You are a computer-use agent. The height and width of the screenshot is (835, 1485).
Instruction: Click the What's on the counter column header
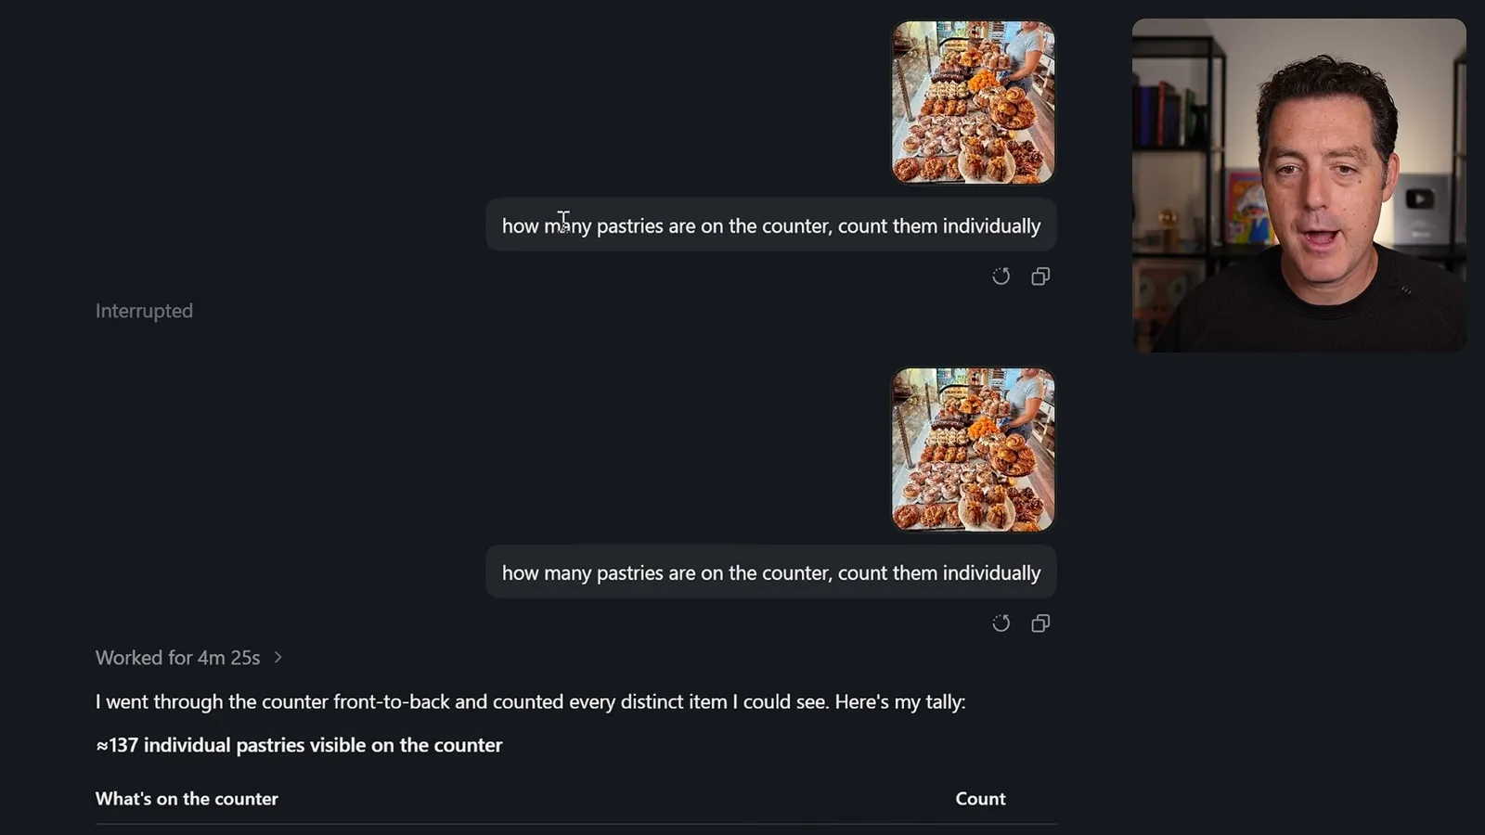pyautogui.click(x=187, y=799)
